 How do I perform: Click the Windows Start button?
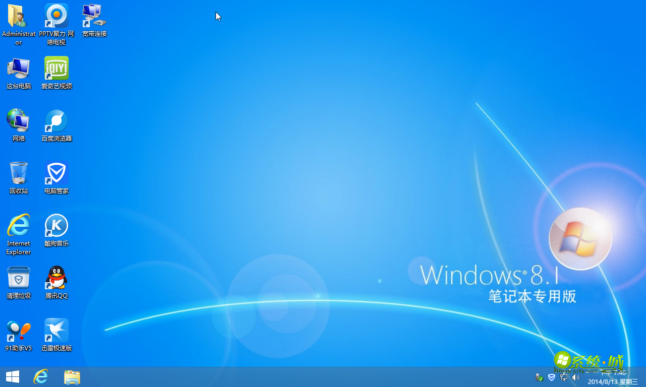[x=13, y=377]
